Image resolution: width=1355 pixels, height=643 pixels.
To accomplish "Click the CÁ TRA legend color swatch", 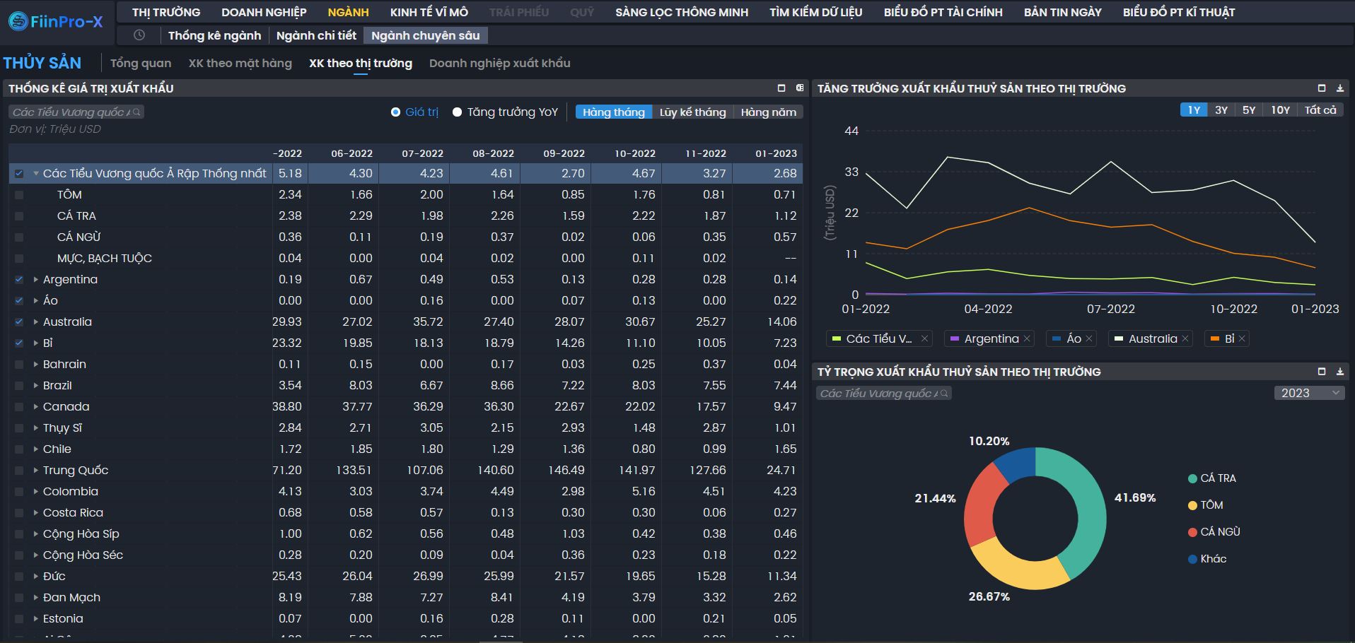I will (x=1192, y=479).
